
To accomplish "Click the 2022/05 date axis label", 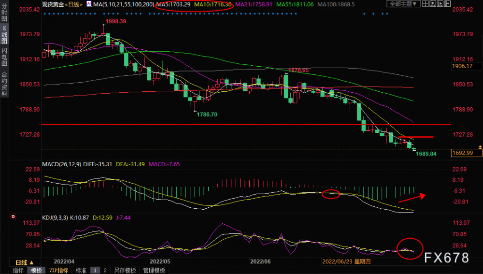I will pyautogui.click(x=160, y=261).
